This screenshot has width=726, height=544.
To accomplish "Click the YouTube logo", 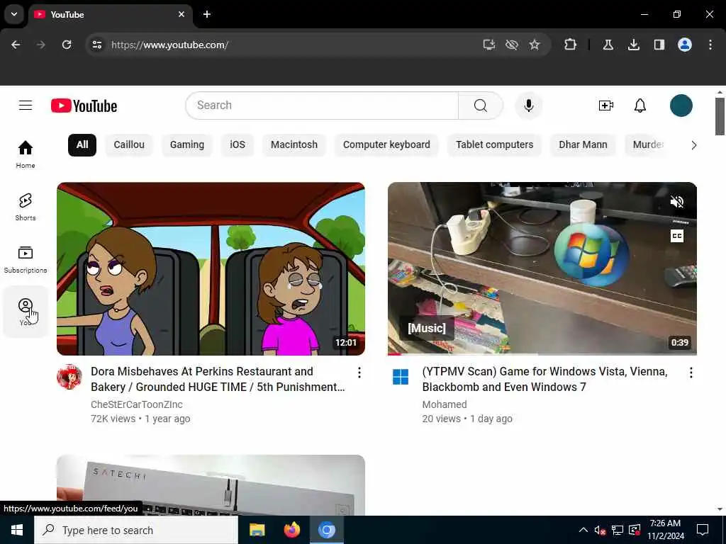I will tap(84, 106).
